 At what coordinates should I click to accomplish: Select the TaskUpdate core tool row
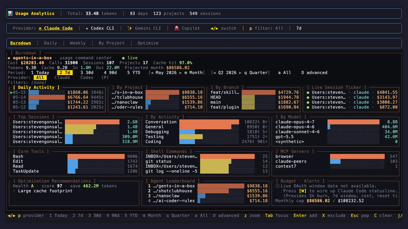[75, 171]
